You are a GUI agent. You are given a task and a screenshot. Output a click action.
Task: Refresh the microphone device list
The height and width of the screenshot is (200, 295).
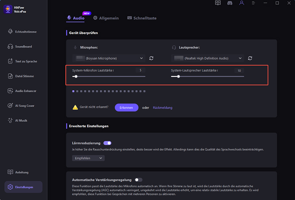coord(151,58)
